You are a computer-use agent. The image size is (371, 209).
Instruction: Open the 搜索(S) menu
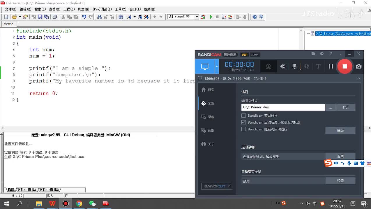click(40, 9)
